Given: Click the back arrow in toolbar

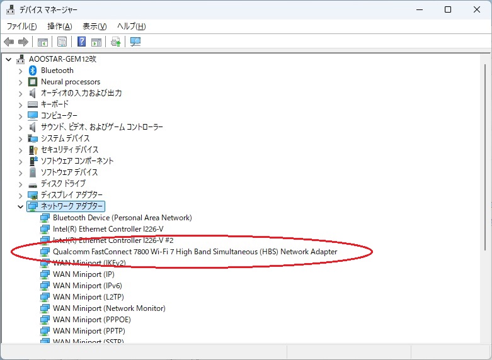Looking at the screenshot, I should tap(9, 42).
